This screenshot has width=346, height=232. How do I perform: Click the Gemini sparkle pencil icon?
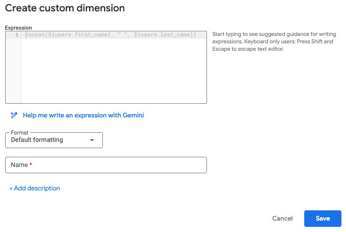point(14,115)
